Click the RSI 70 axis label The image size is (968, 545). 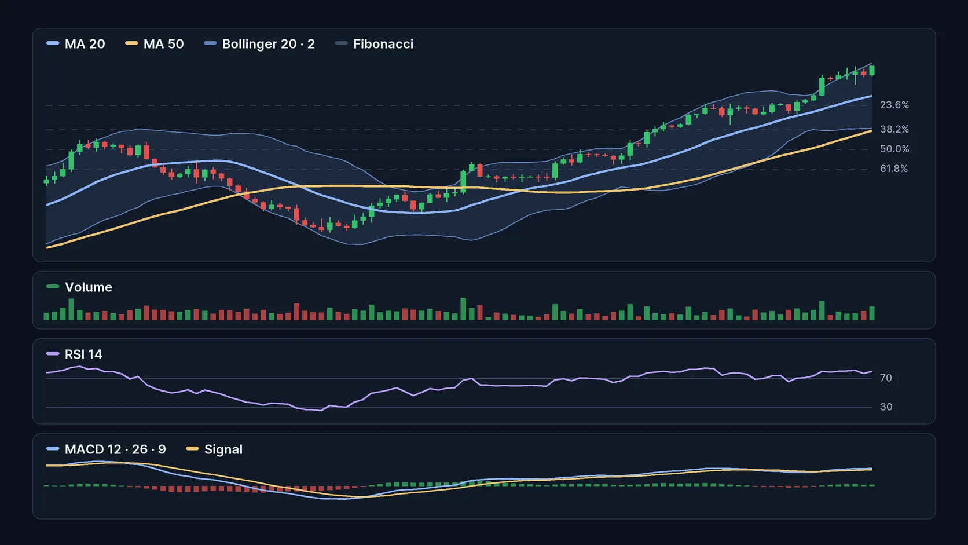point(886,378)
